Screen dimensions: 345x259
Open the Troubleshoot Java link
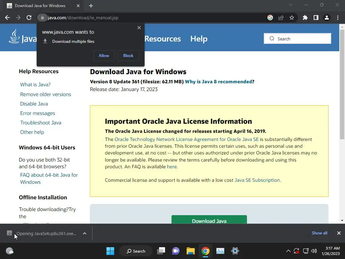click(41, 123)
